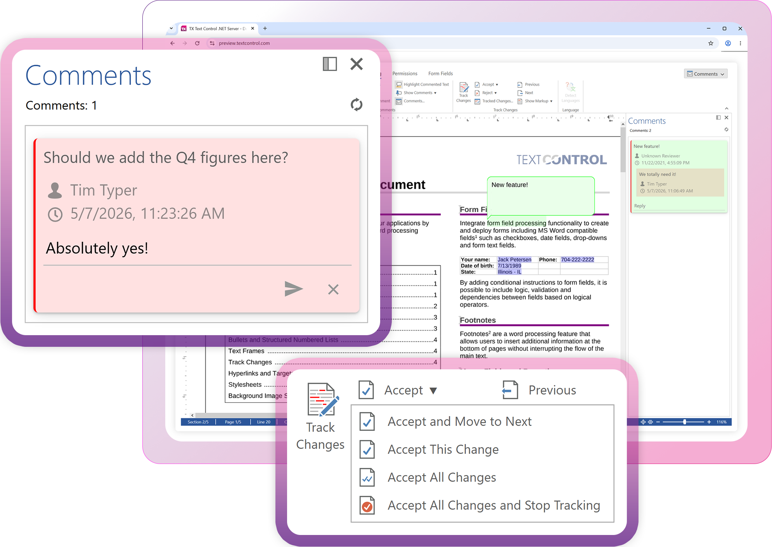Click the document scrollbar up arrow
The height and width of the screenshot is (547, 772).
click(x=623, y=124)
